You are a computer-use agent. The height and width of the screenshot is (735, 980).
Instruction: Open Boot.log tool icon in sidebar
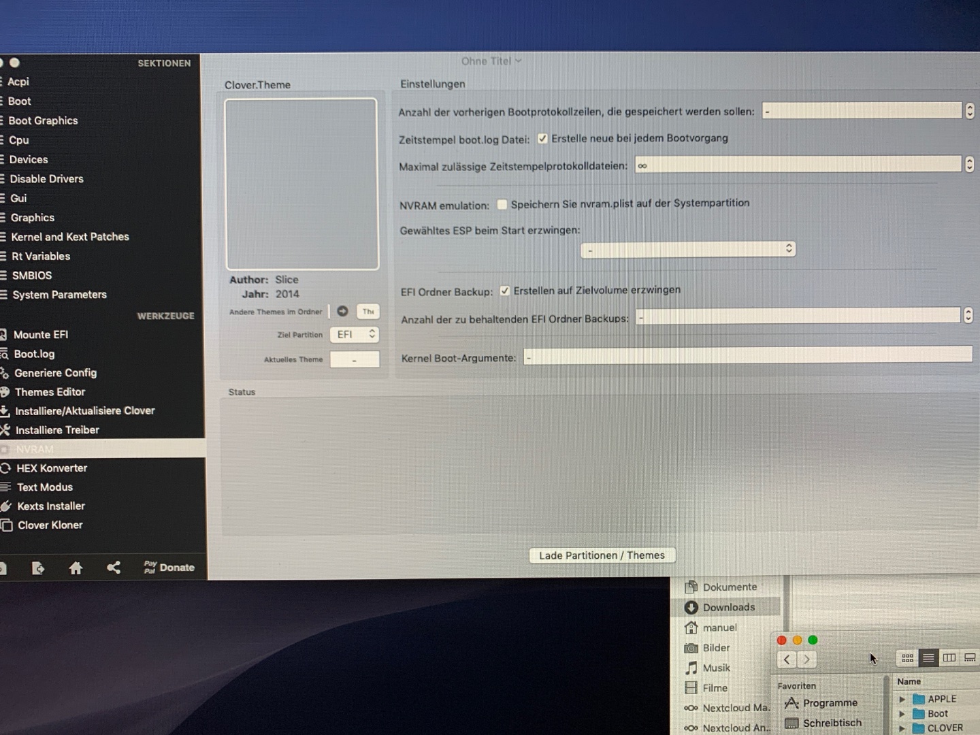coord(3,354)
